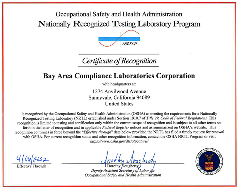This screenshot has width=239, height=190.
Task: Click Nationally Recognized Testing Laboratory Program heading
Action: (x=119, y=24)
